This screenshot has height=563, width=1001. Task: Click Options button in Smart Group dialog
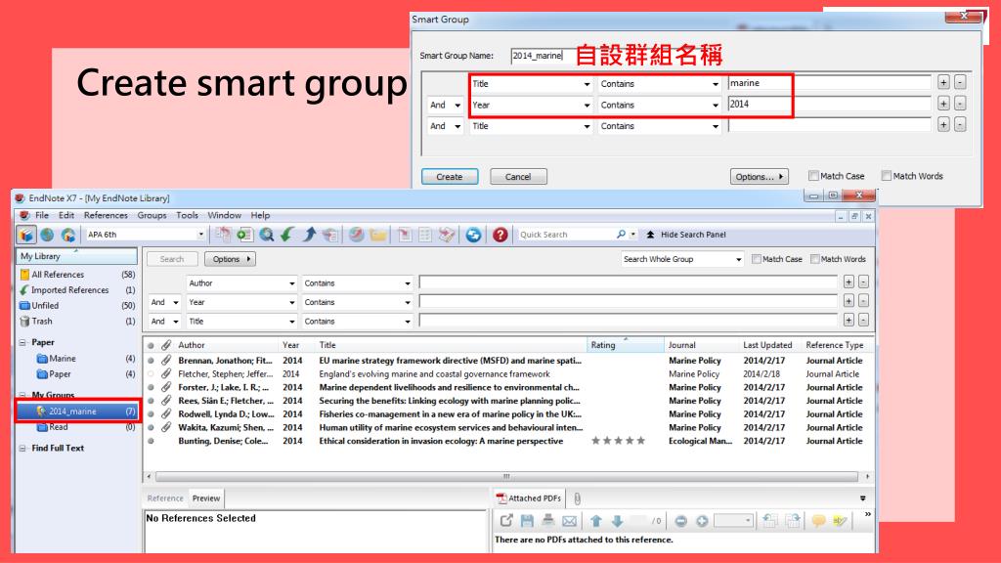pos(759,177)
